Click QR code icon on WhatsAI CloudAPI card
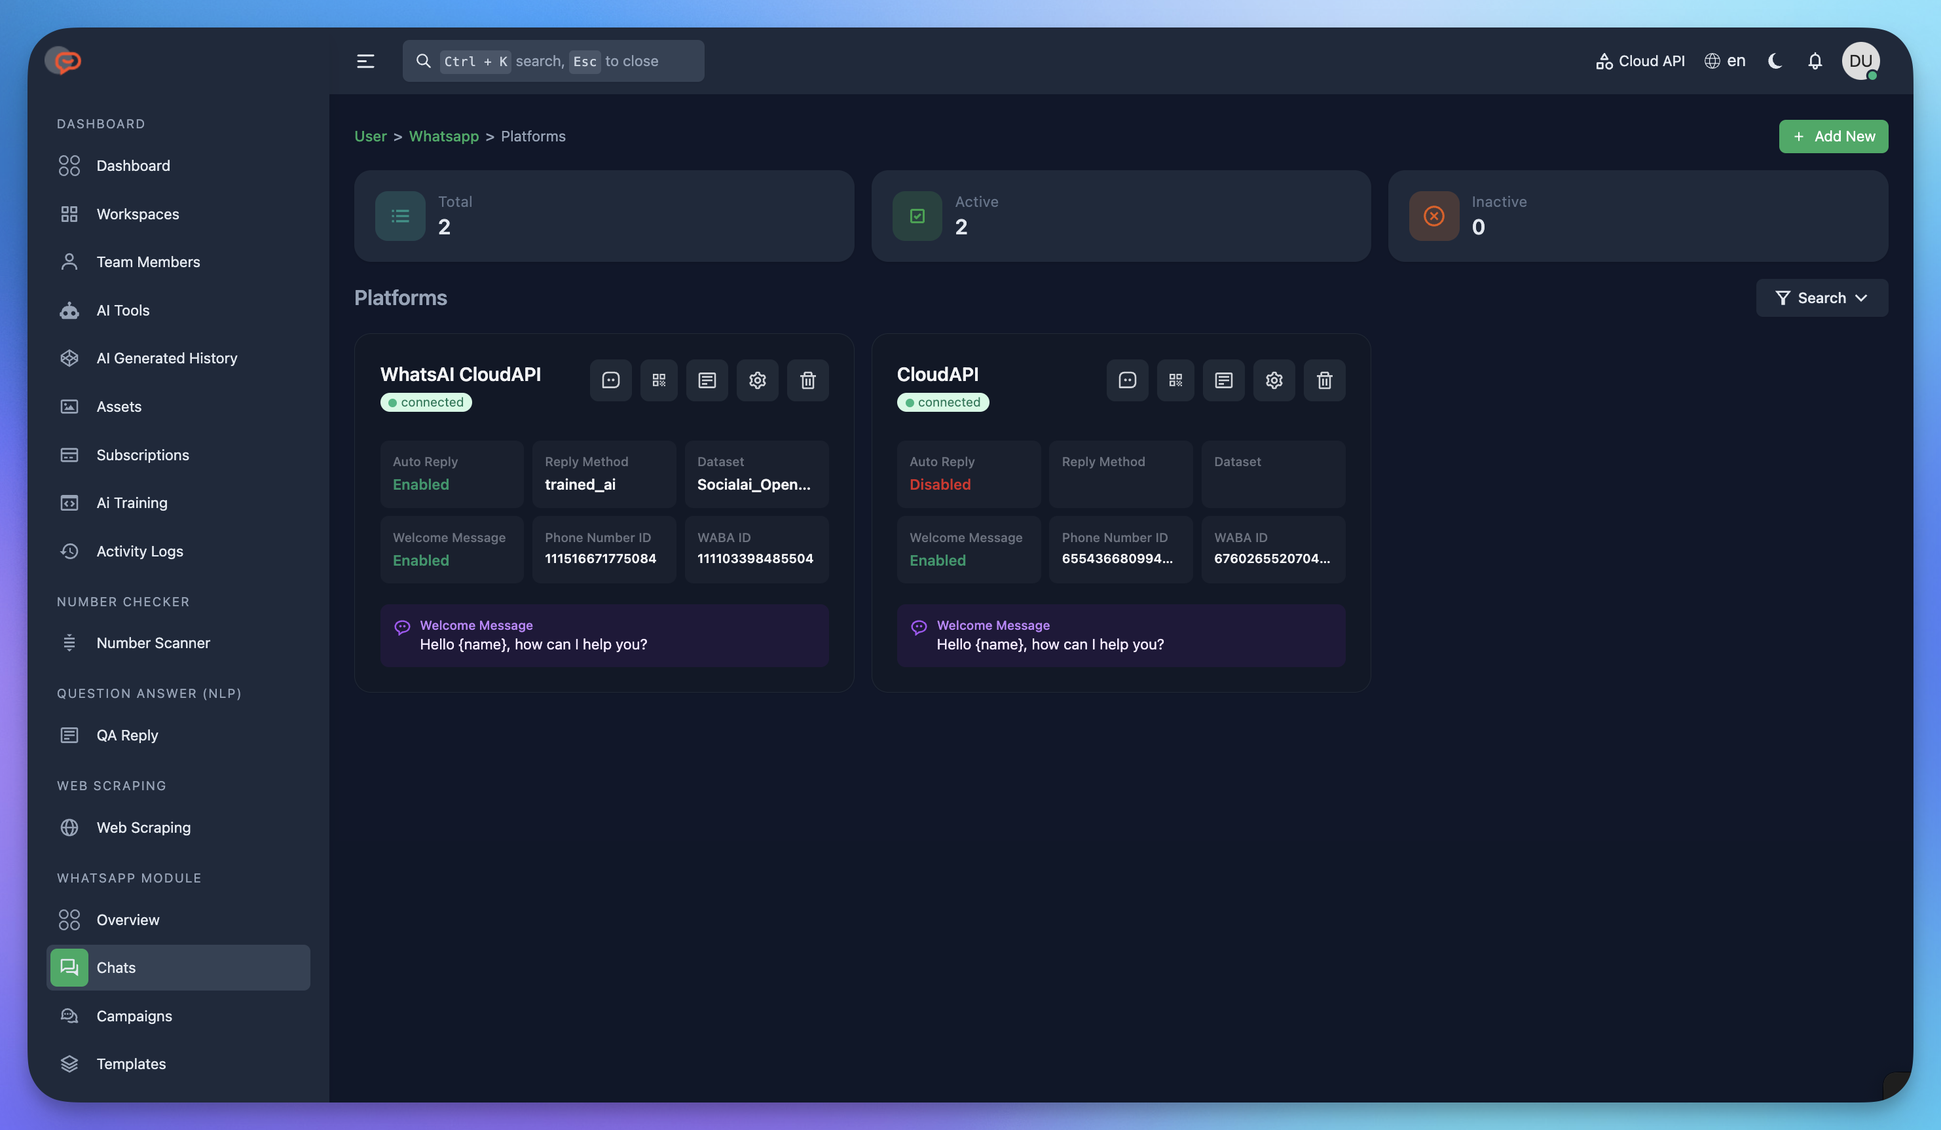This screenshot has height=1130, width=1941. click(659, 380)
